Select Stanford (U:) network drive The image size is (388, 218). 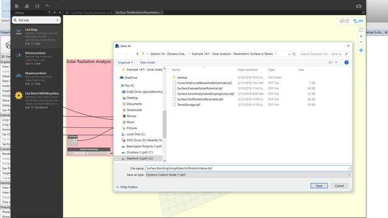[139, 158]
